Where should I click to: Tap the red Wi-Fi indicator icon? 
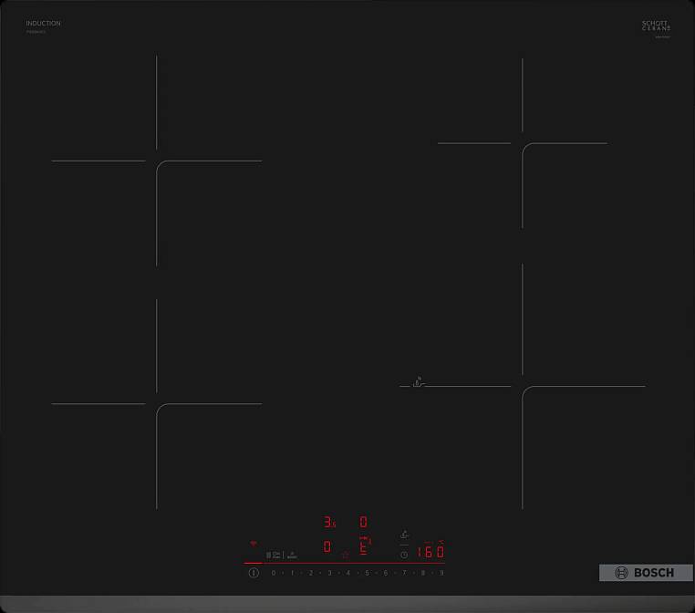tap(254, 544)
